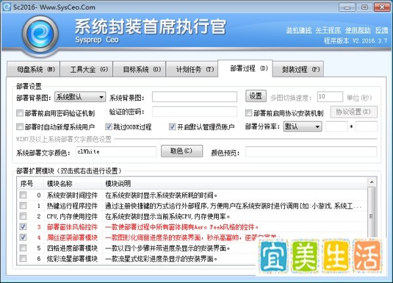The width and height of the screenshot is (393, 283).
Task: Click the 多图切换速度 value field
Action: click(330, 97)
